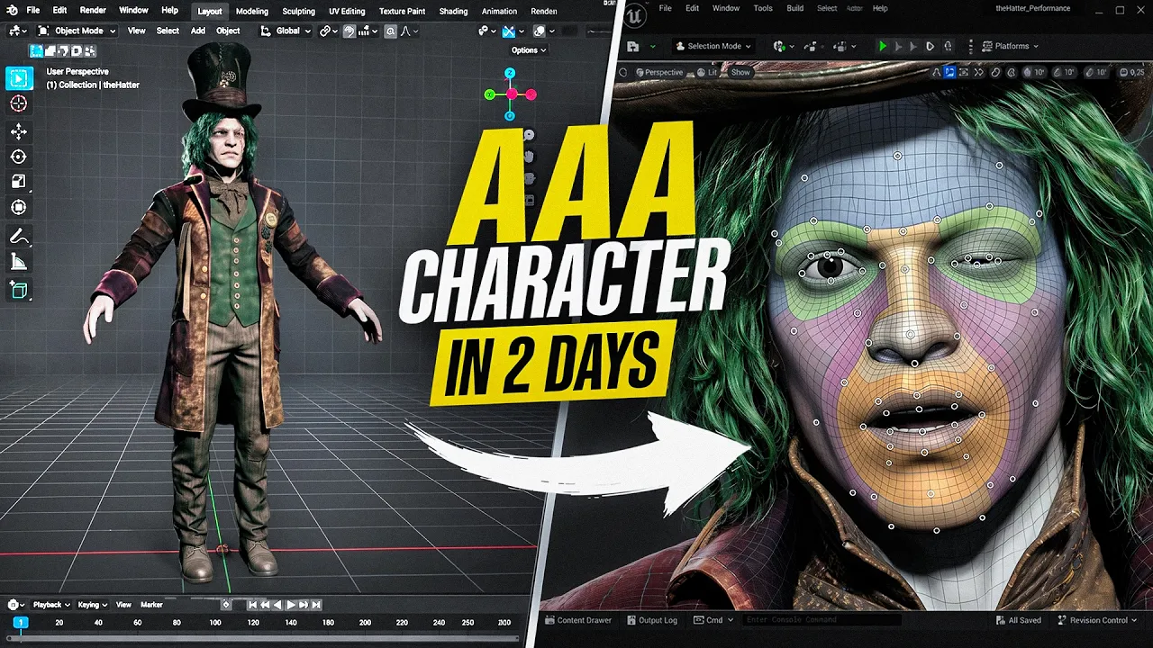Toggle Blender auto keying button in timeline
This screenshot has height=648, width=1153.
coord(226,605)
